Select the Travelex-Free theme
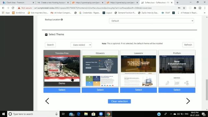This screenshot has width=208, height=117. coord(62,90)
